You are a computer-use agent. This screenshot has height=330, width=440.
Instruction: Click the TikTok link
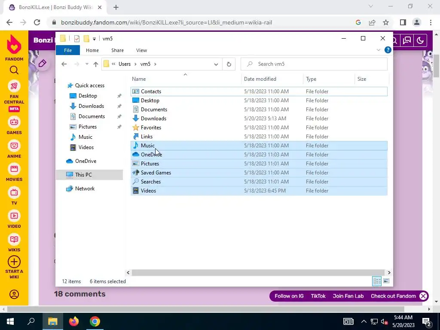318,296
